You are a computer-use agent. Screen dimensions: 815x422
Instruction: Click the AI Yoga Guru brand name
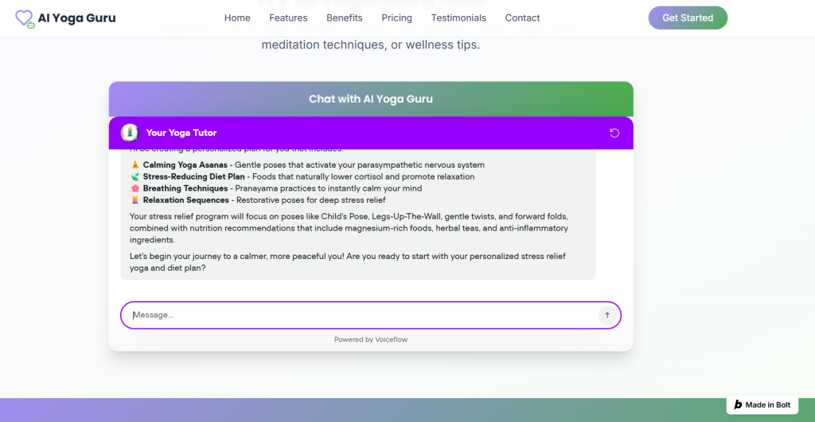pyautogui.click(x=76, y=17)
